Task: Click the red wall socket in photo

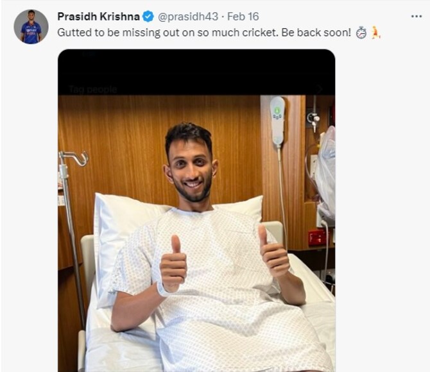Action: (x=317, y=237)
